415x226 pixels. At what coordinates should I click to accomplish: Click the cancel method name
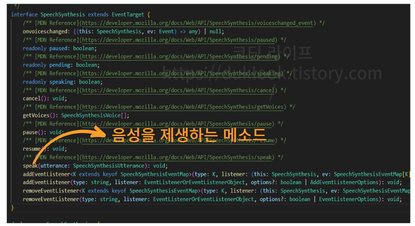(x=32, y=98)
